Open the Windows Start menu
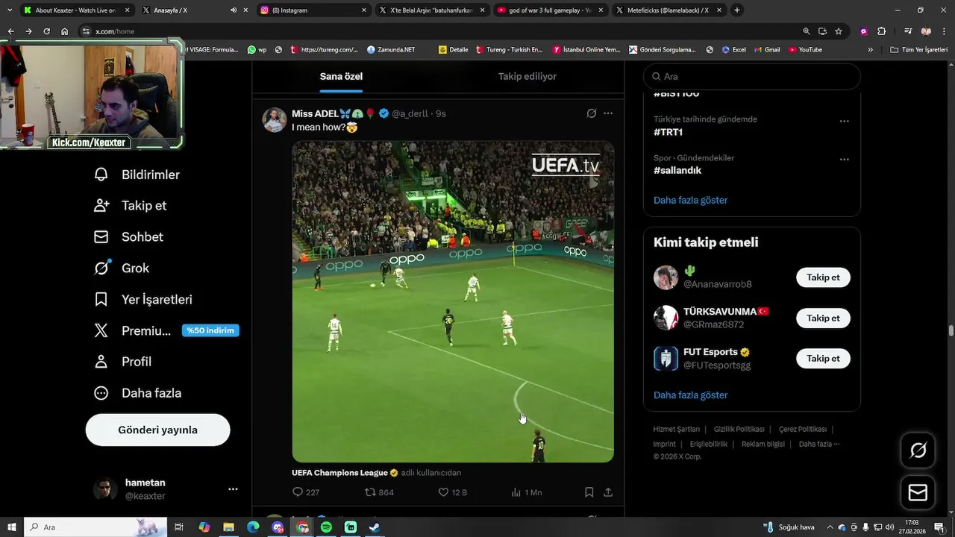The height and width of the screenshot is (537, 955). coord(11,527)
